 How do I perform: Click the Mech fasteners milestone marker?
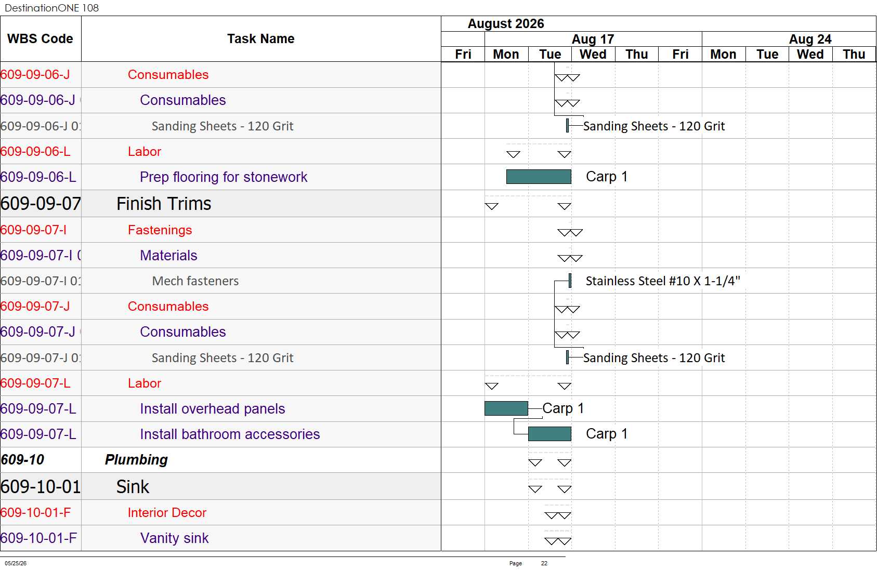pos(570,281)
